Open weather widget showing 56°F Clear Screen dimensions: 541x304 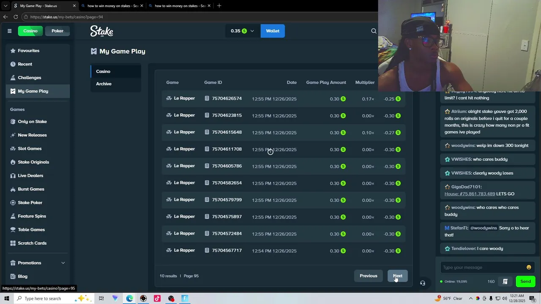pyautogui.click(x=449, y=299)
